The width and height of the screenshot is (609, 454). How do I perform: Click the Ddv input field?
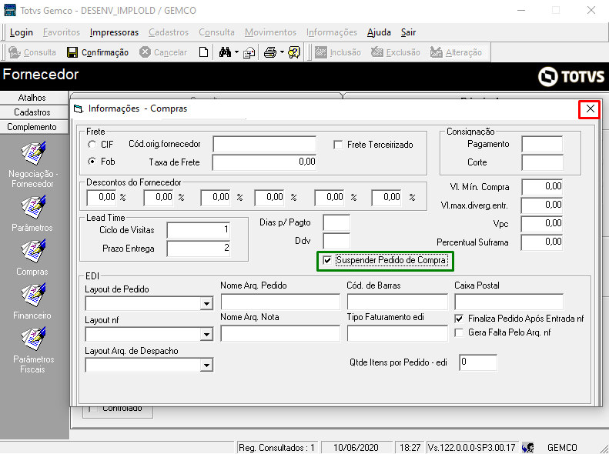(336, 241)
